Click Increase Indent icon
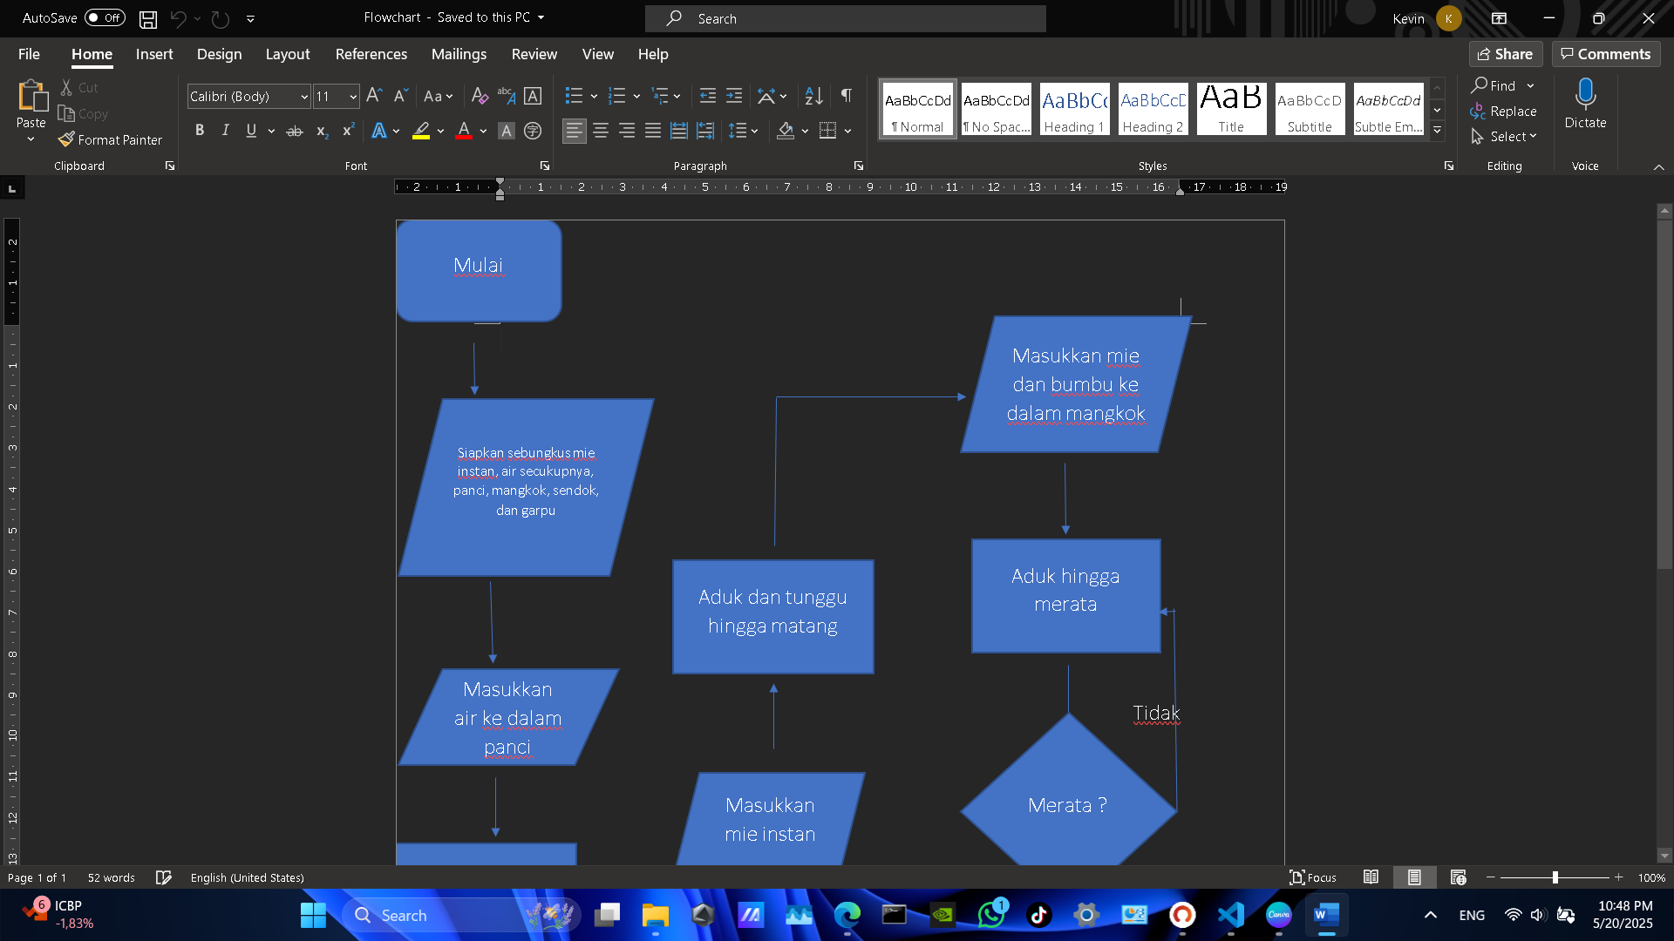Screen dimensions: 1674x941 click(734, 96)
